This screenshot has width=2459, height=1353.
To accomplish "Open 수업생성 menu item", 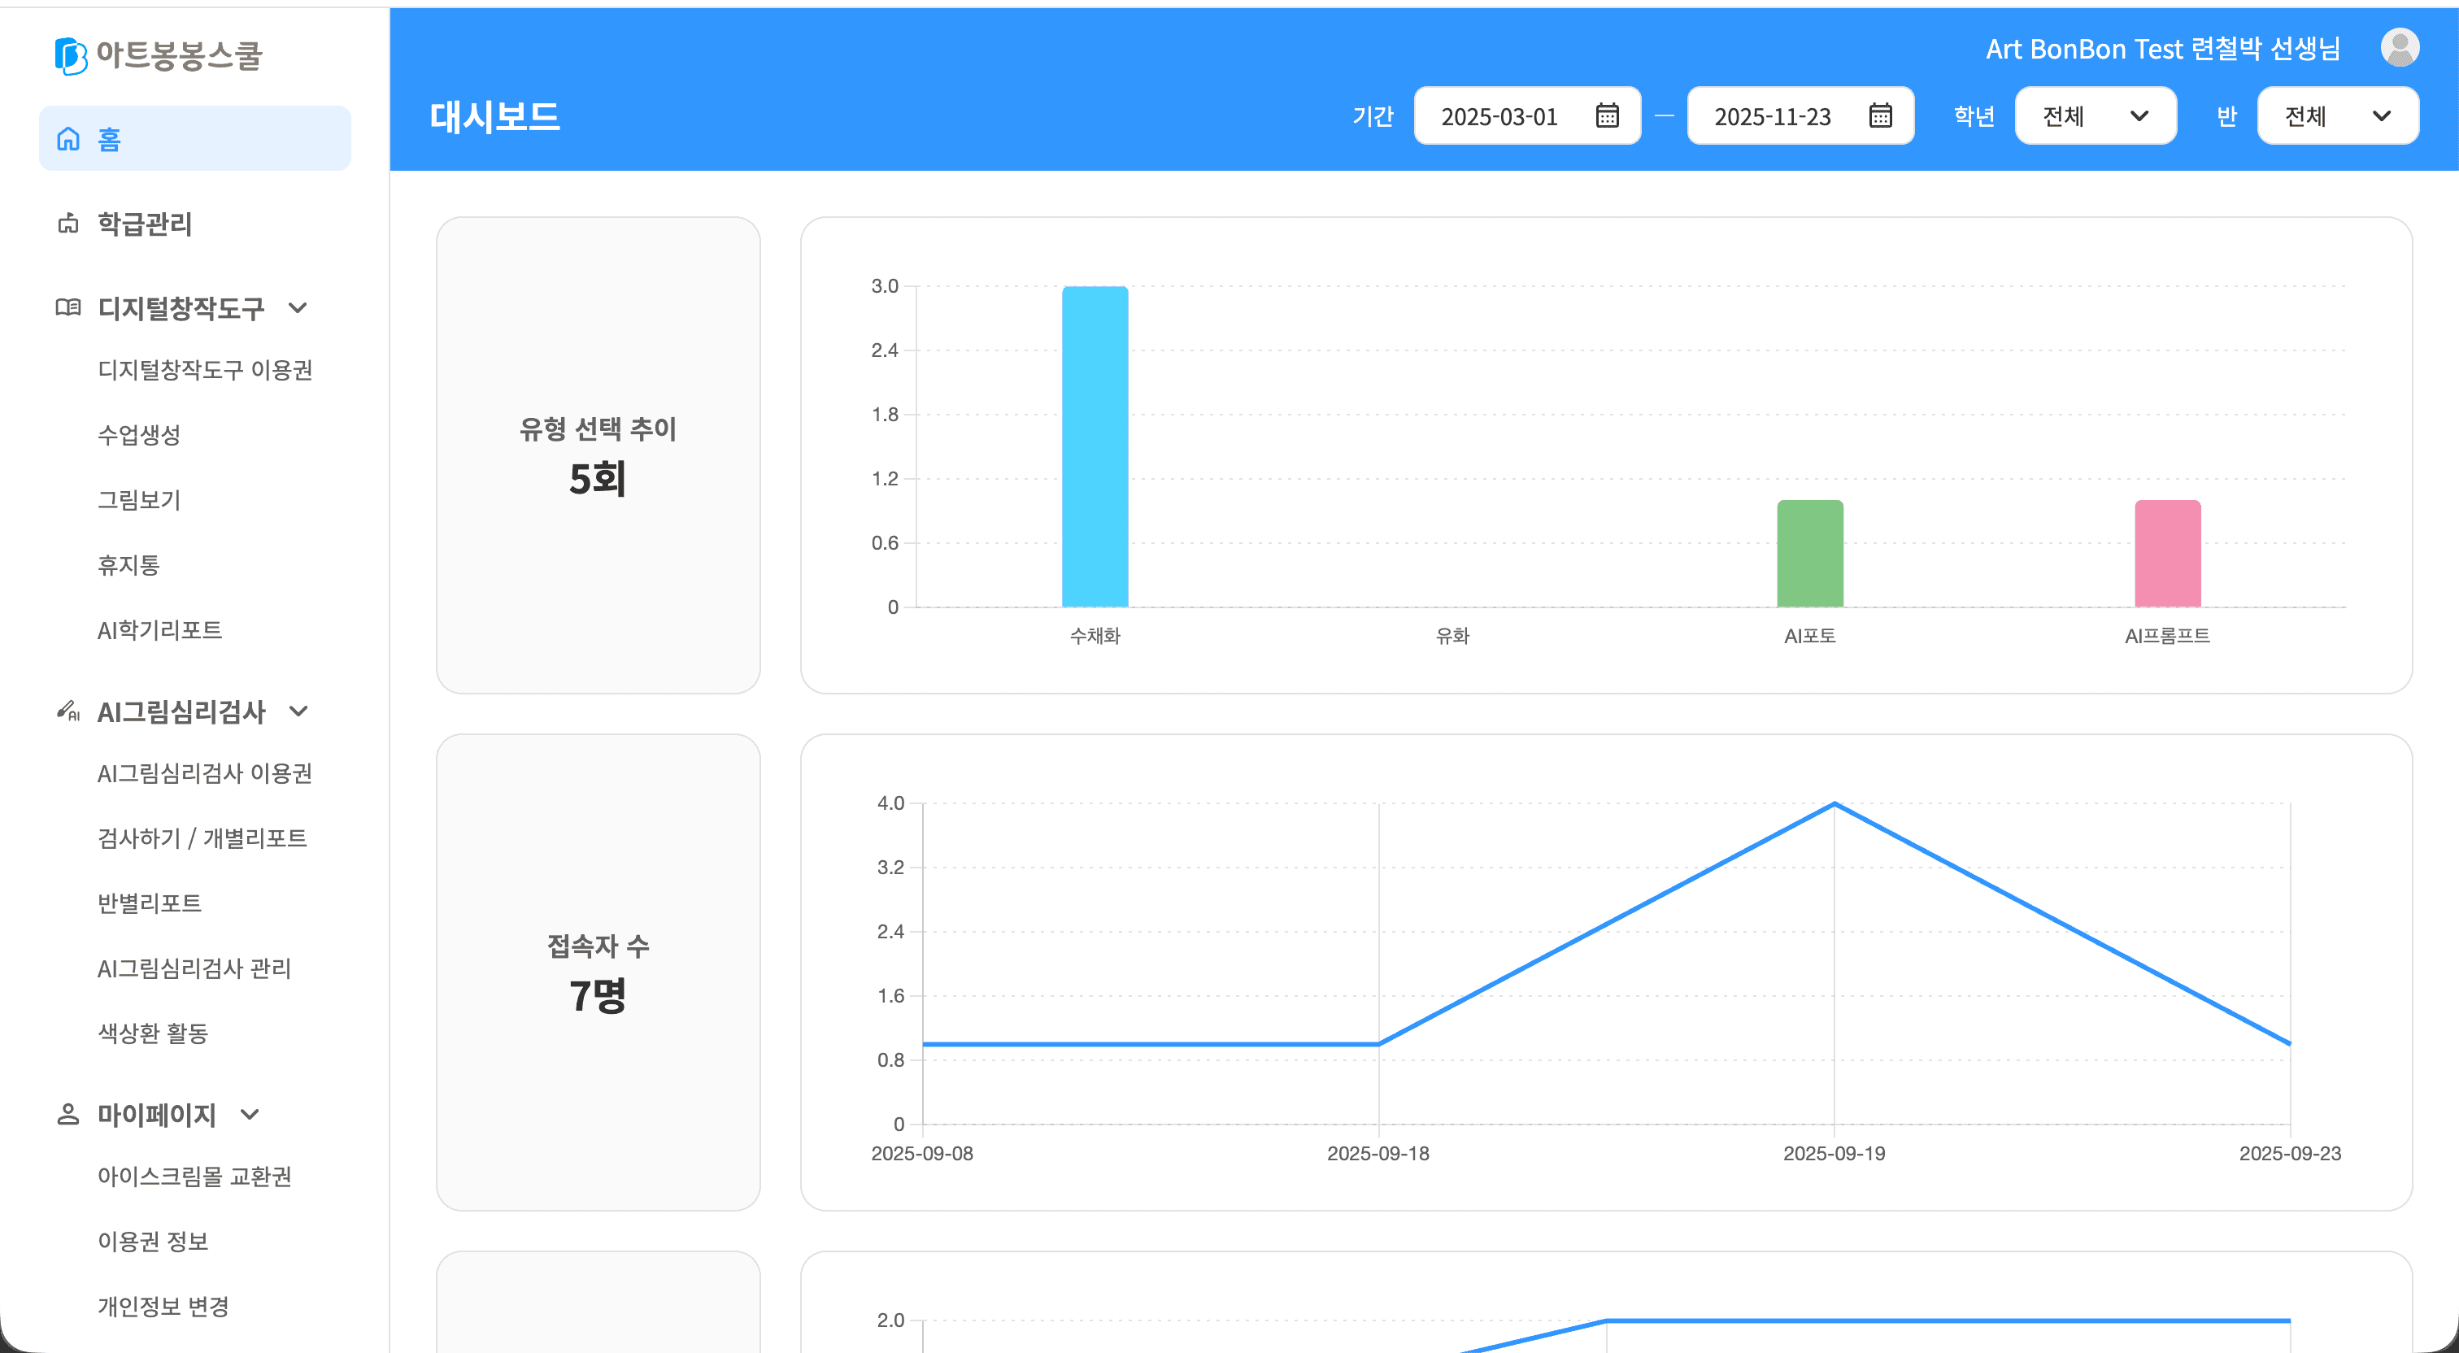I will [x=139, y=434].
